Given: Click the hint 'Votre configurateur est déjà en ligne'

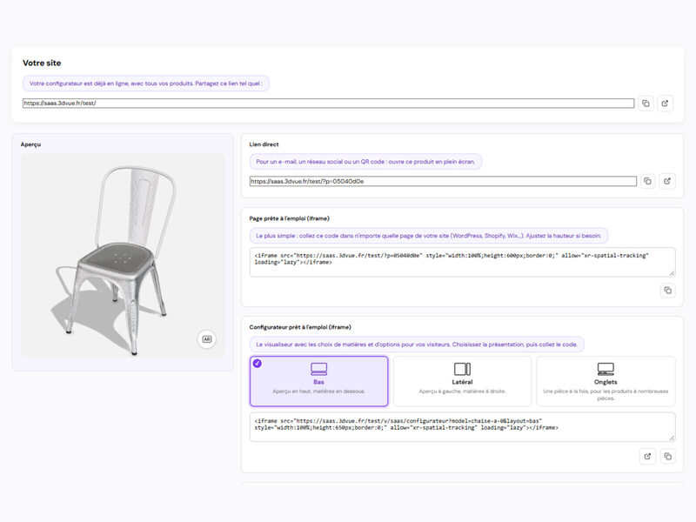Looking at the screenshot, I should point(146,84).
